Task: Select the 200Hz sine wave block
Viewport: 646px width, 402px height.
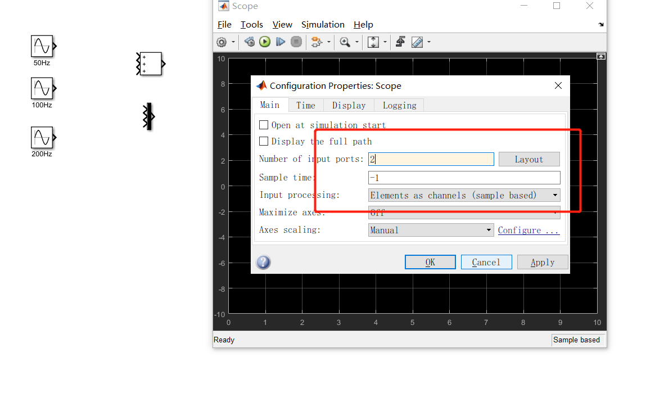Action: click(43, 138)
